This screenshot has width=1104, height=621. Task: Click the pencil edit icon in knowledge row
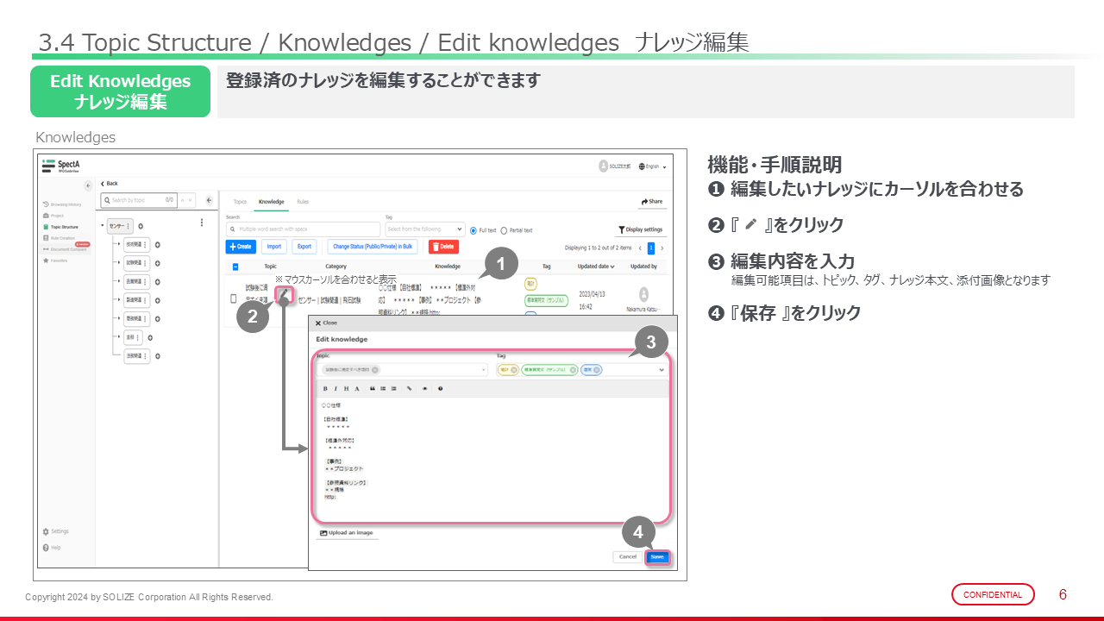click(x=283, y=295)
